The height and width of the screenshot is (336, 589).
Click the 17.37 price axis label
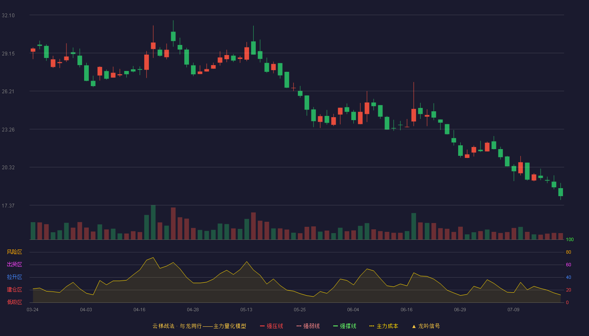(8, 205)
